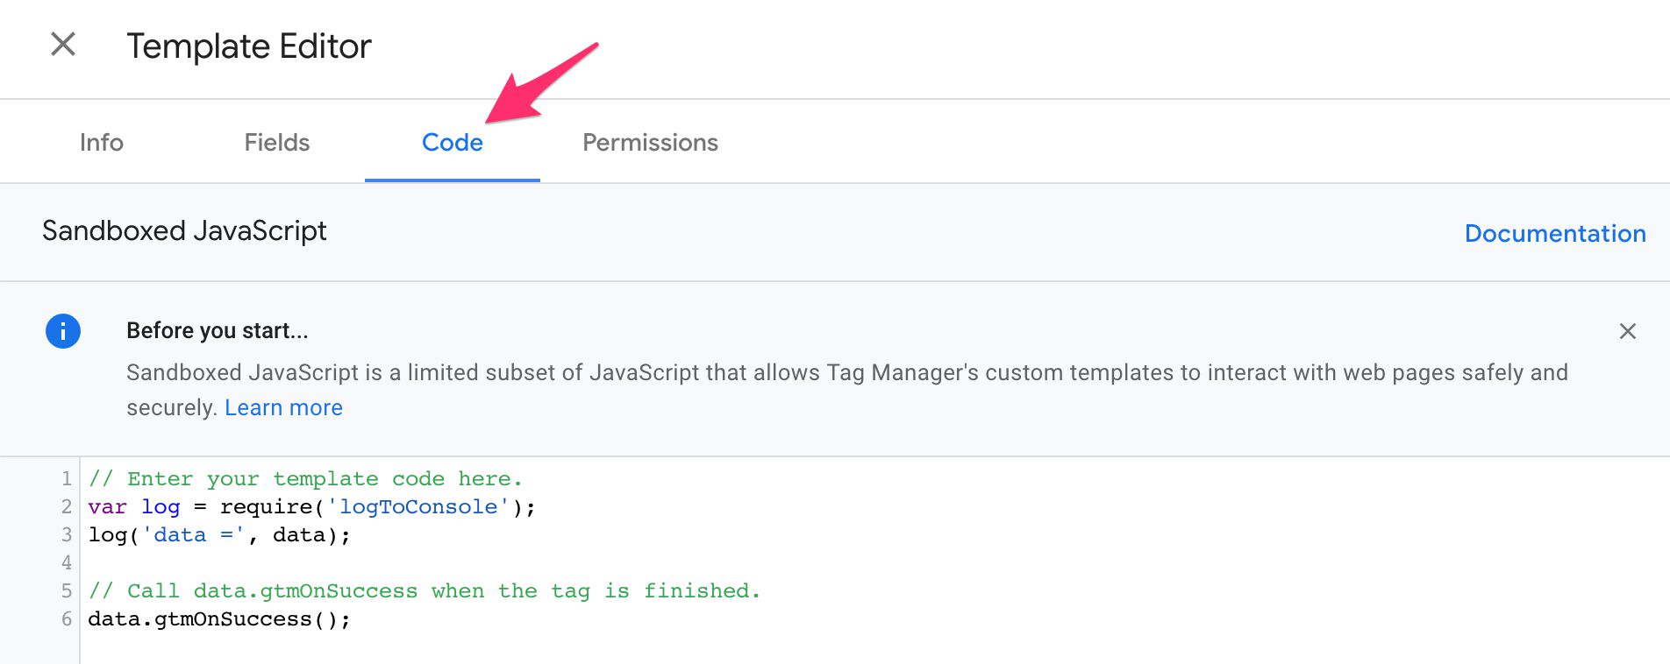
Task: Switch to the Info tab
Action: (x=102, y=142)
